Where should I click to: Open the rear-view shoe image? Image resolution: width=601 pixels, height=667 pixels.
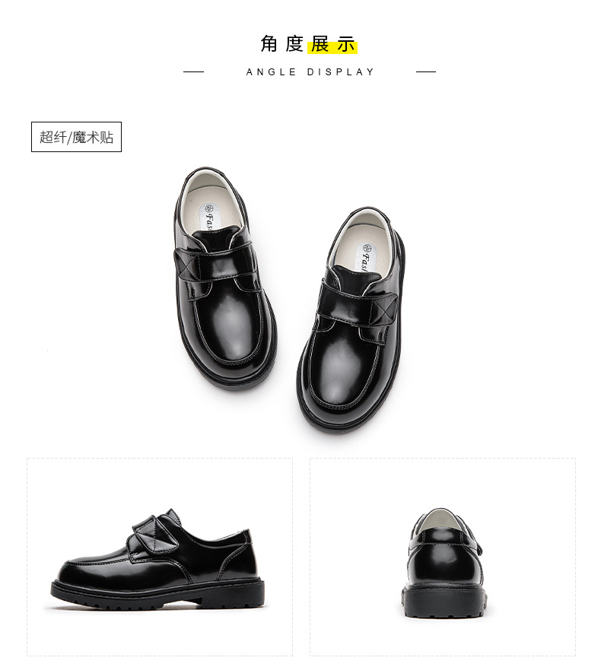tap(443, 557)
